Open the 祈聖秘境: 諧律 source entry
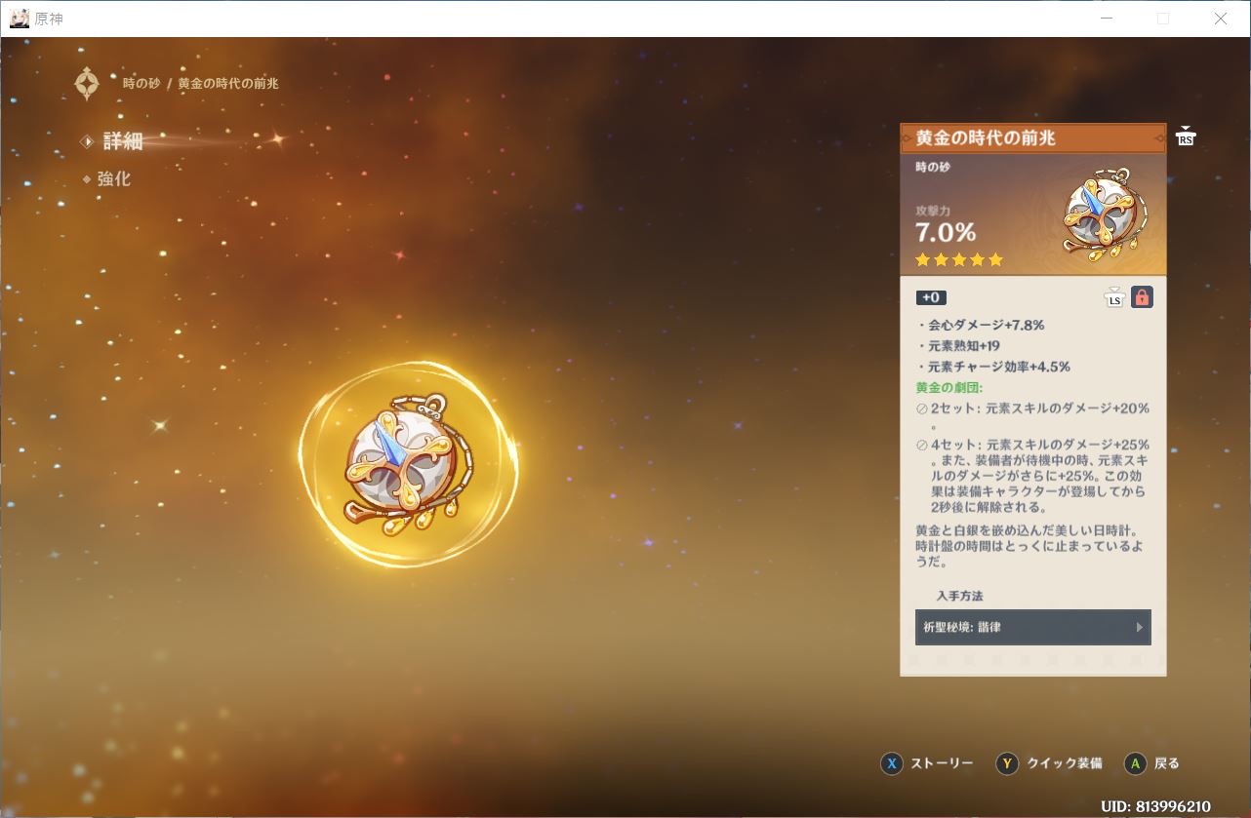This screenshot has height=818, width=1251. [x=1032, y=627]
